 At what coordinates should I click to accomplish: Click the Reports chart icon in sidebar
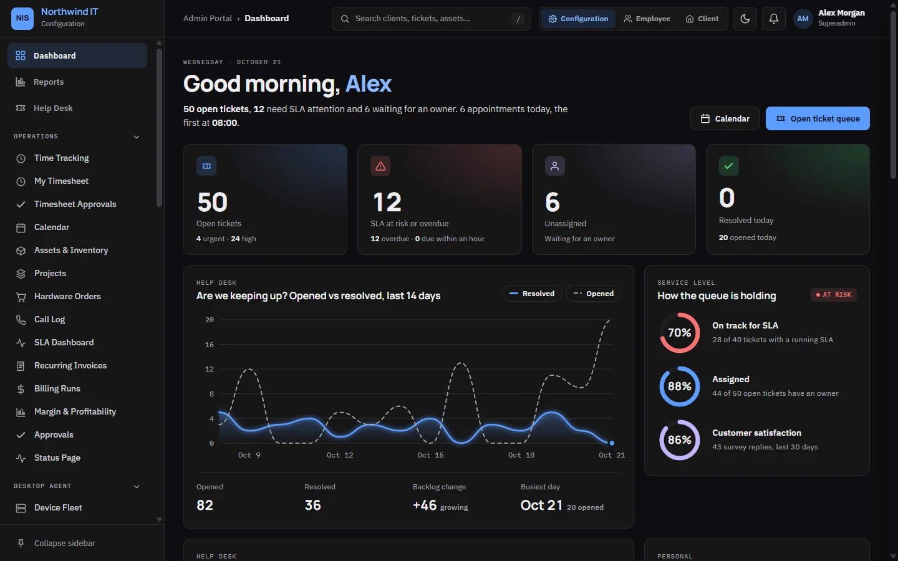pyautogui.click(x=21, y=82)
